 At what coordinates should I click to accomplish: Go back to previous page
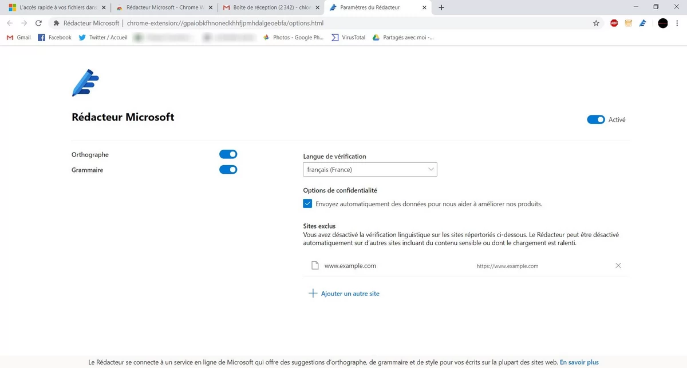pos(9,23)
